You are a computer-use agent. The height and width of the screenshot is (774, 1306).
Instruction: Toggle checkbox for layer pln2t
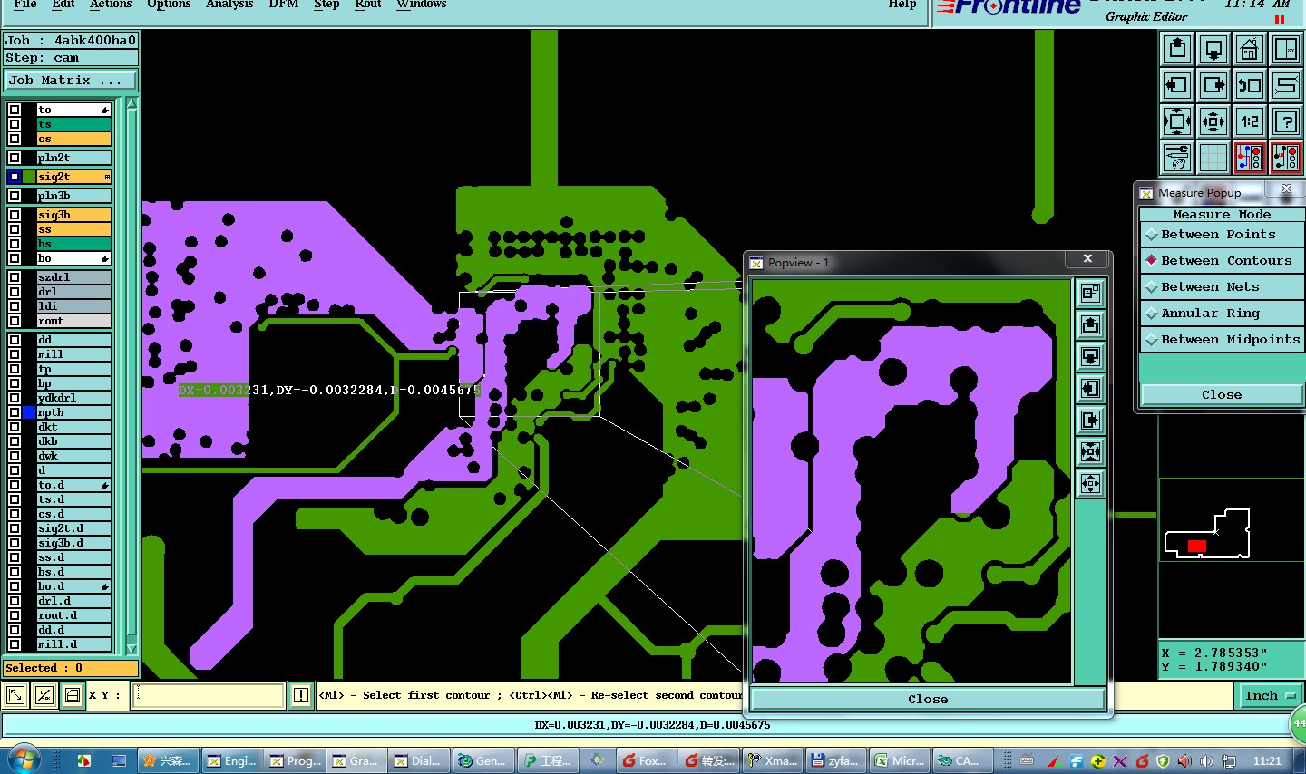[x=15, y=158]
